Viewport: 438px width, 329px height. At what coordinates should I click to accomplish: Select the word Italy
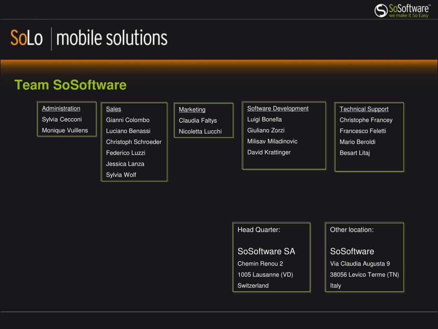point(335,286)
